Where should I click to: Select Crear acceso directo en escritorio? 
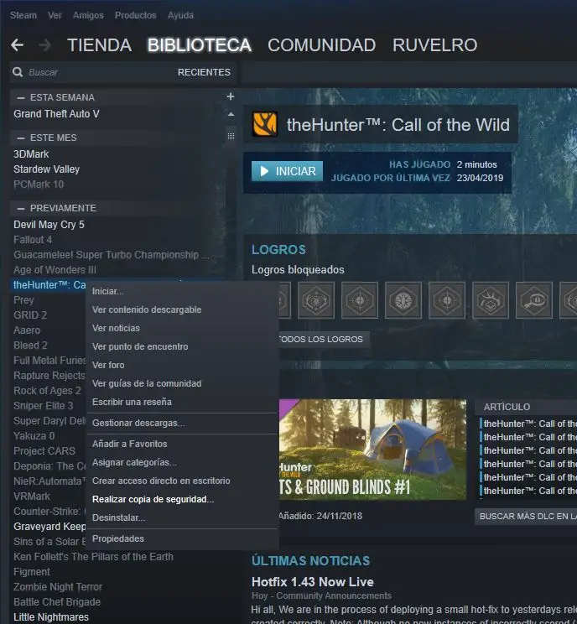click(x=182, y=481)
